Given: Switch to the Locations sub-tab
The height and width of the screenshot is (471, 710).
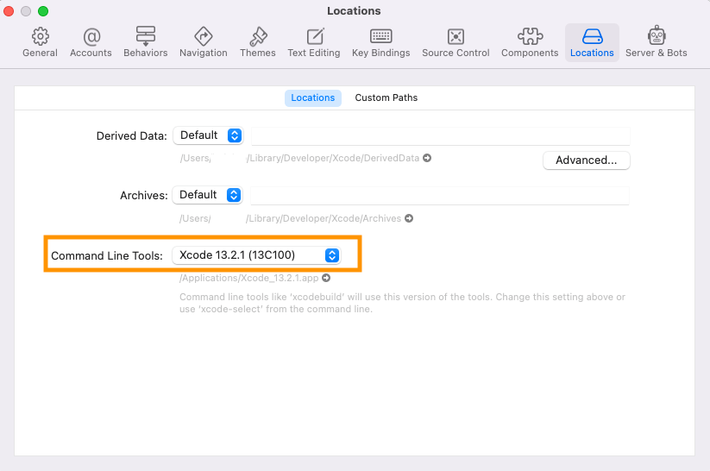Looking at the screenshot, I should click(x=313, y=97).
